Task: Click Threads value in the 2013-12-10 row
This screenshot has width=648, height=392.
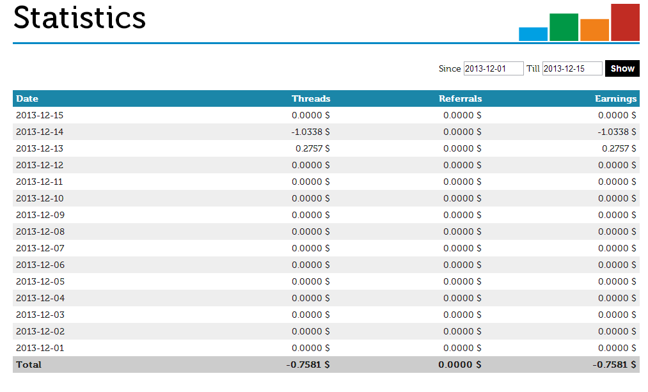Action: [311, 198]
